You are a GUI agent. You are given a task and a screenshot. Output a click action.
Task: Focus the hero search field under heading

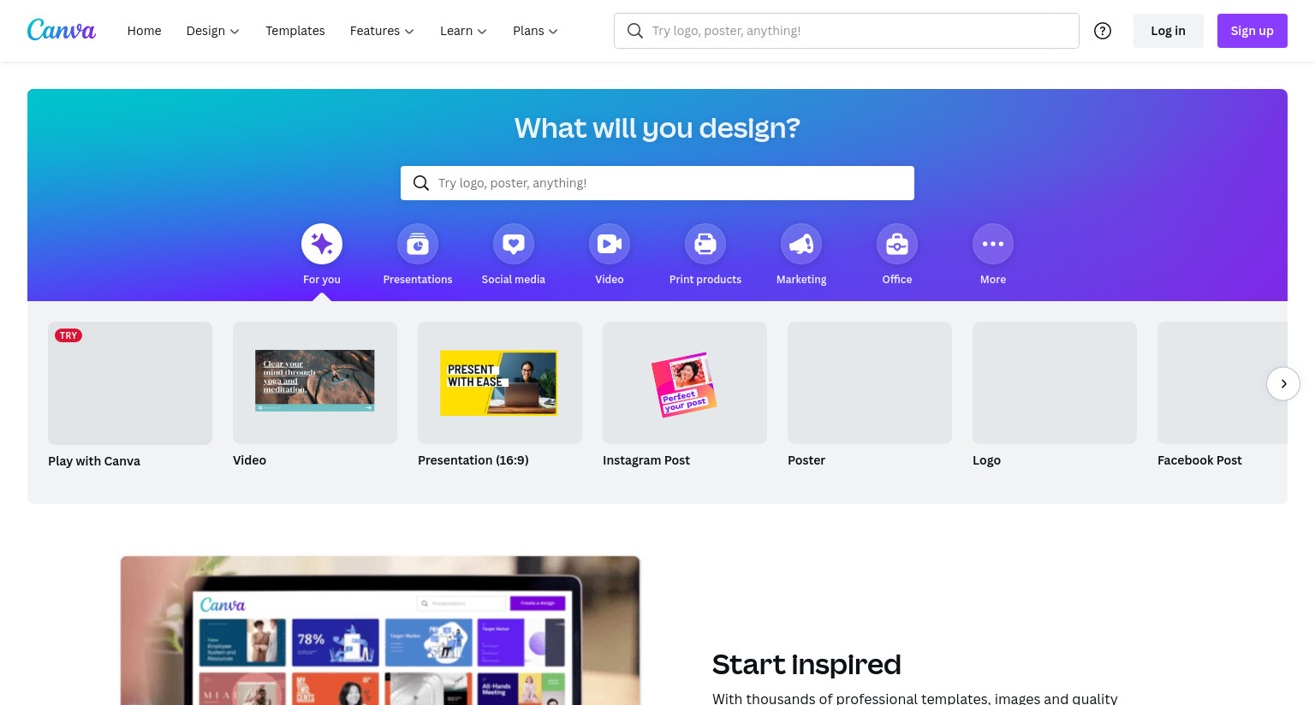[x=657, y=183]
